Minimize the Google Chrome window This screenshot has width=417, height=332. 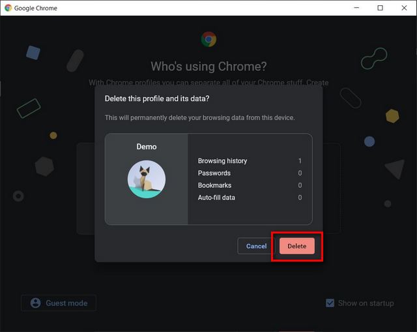tap(356, 8)
